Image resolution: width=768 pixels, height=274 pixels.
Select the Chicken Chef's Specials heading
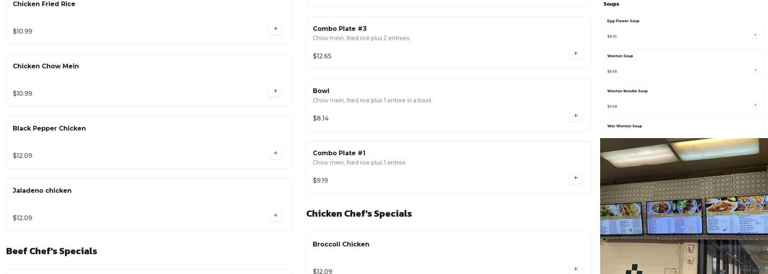click(359, 214)
